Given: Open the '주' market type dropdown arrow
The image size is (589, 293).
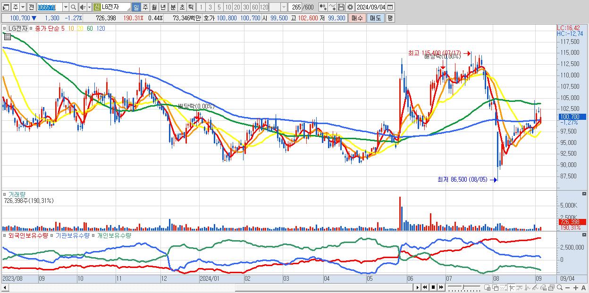Looking at the screenshot, I should tap(23, 7).
